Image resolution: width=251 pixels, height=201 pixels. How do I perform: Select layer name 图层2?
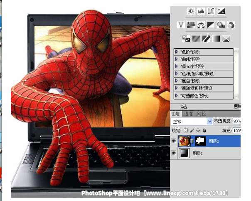(x=214, y=141)
